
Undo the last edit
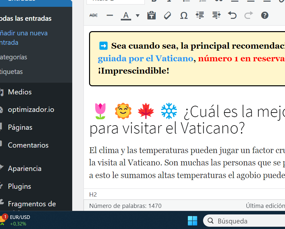click(232, 15)
